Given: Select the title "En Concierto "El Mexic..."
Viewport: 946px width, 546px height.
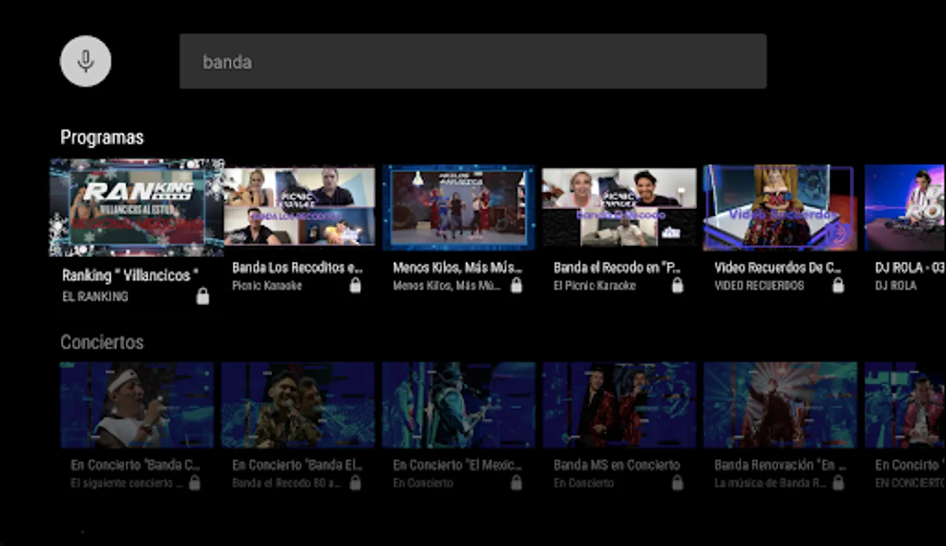Looking at the screenshot, I should 458,465.
